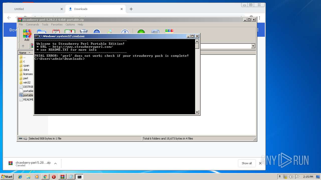Image resolution: width=321 pixels, height=180 pixels.
Task: Open the Favorites menu in WinRAR
Action: click(57, 24)
